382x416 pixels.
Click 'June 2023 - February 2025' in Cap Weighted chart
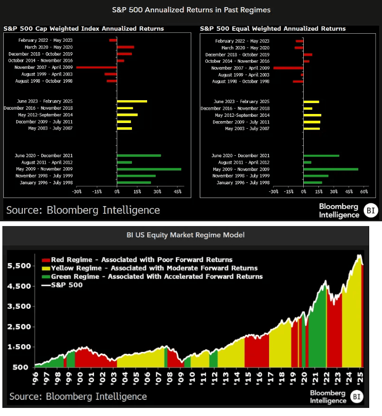click(x=45, y=101)
